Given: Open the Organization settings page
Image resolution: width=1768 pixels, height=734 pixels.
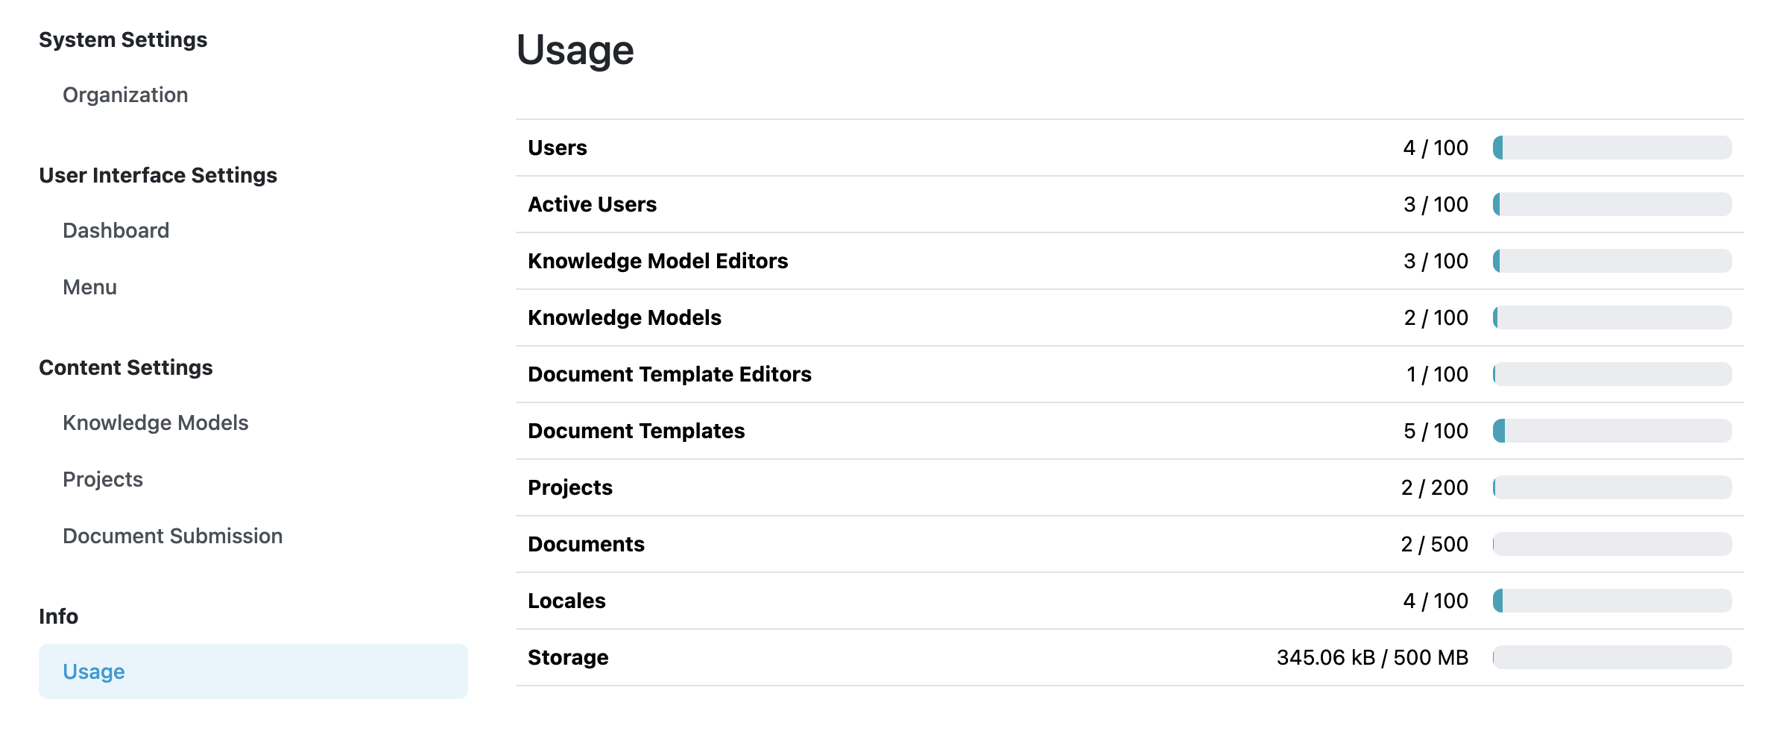Looking at the screenshot, I should [x=125, y=95].
